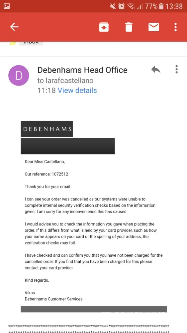Tap the Wi-Fi icon in status bar
This screenshot has width=187, height=333.
[x=131, y=6]
